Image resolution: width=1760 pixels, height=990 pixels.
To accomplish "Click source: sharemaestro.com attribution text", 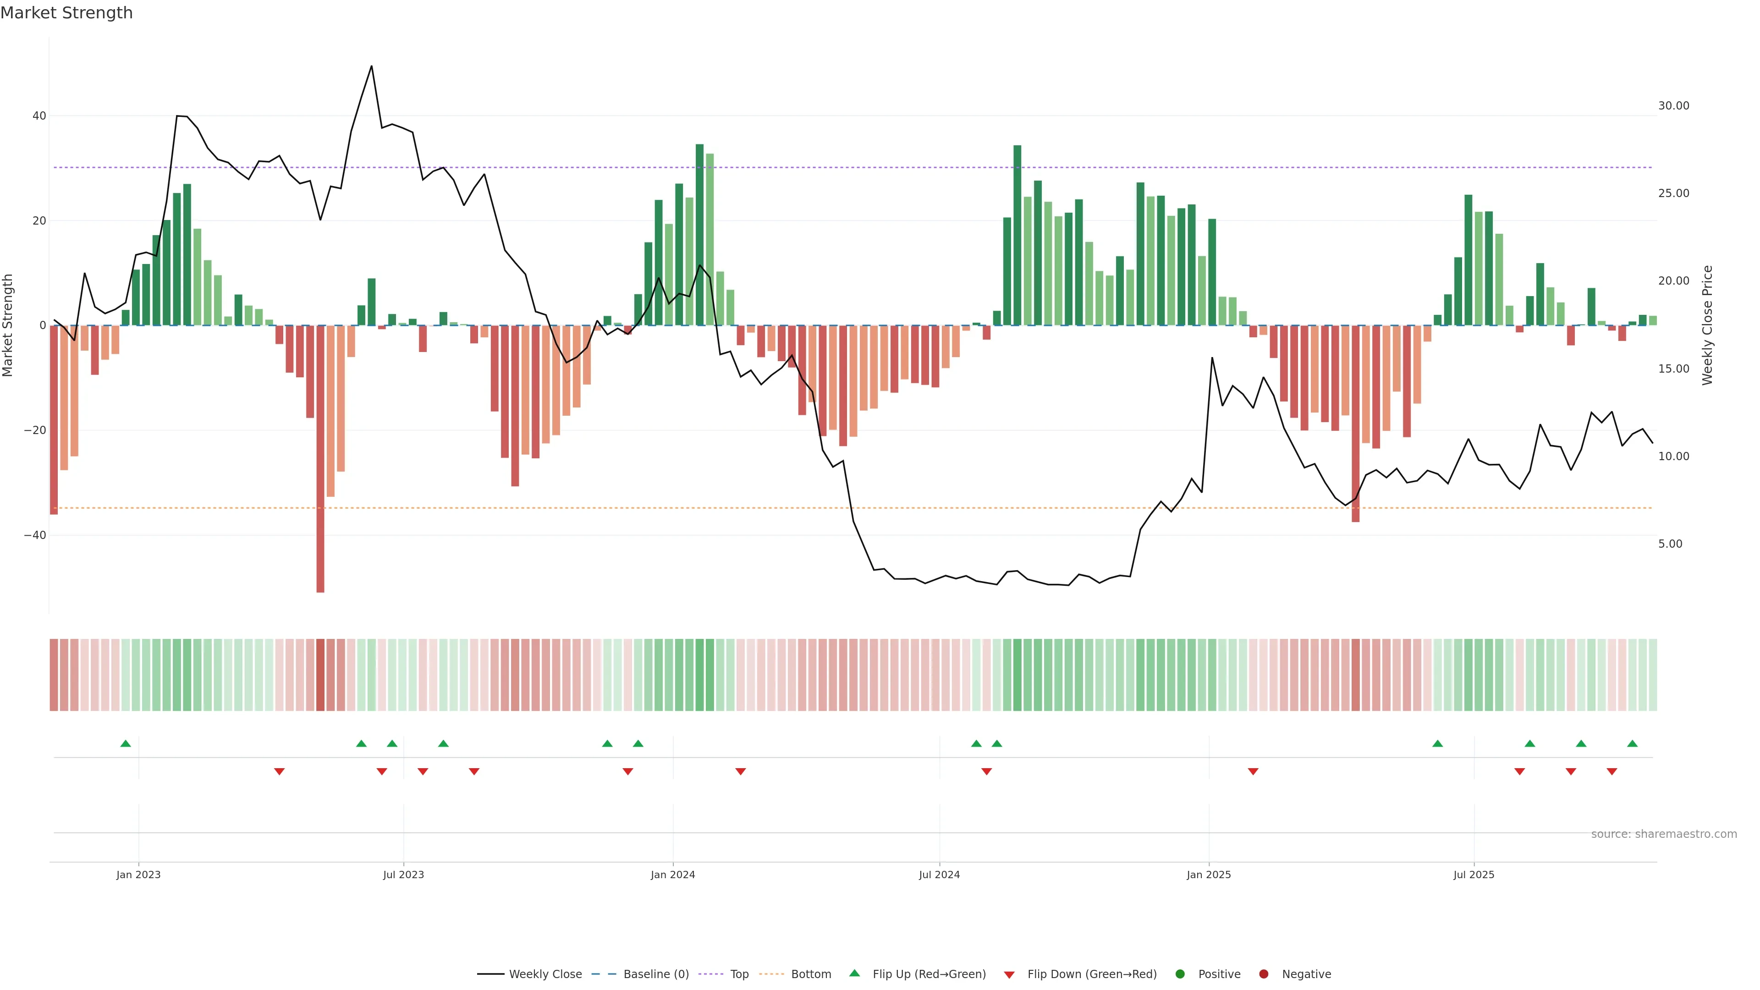I will (1664, 834).
